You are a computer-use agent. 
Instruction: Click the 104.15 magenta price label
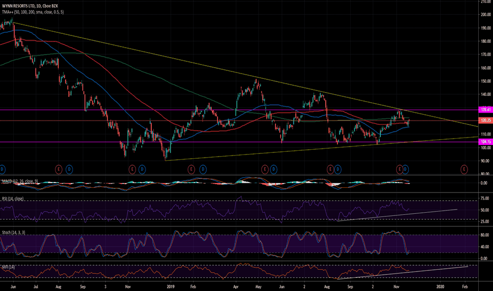485,142
